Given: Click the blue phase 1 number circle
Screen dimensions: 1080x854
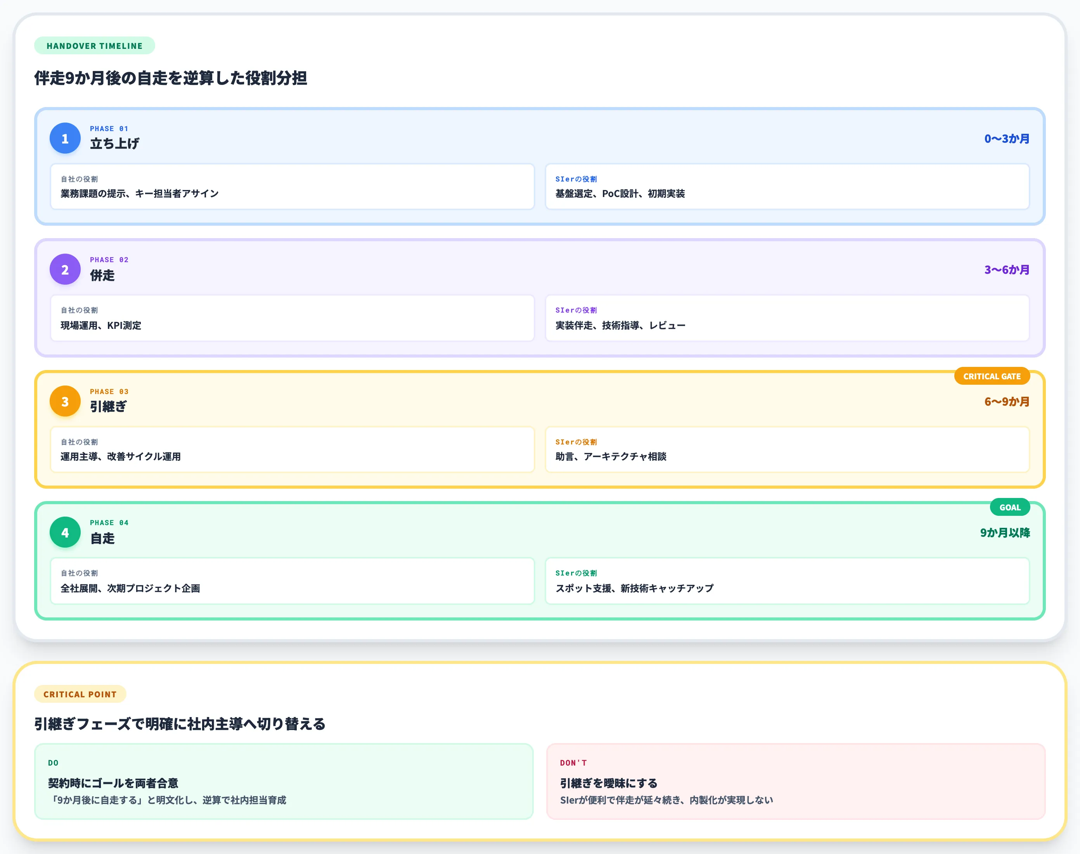Looking at the screenshot, I should pyautogui.click(x=65, y=138).
